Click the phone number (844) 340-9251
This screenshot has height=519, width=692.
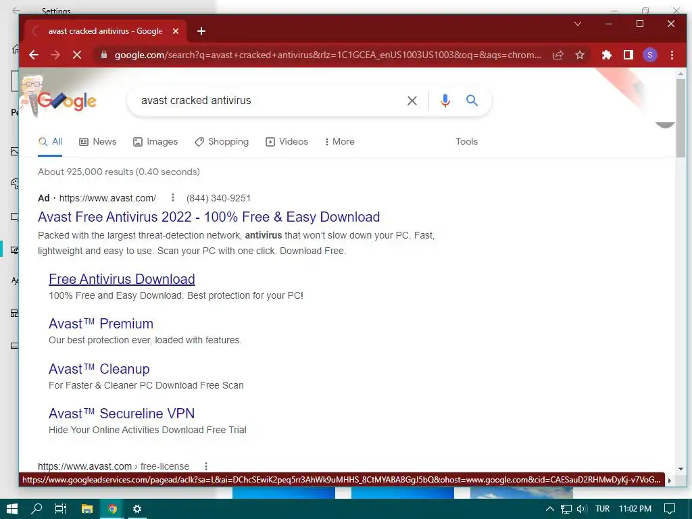218,198
